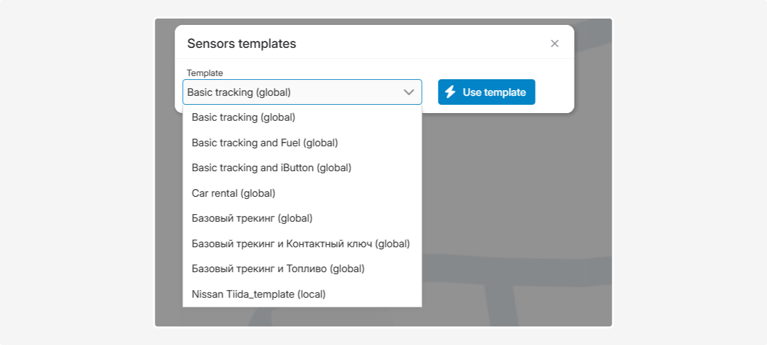Choose Базовый трекинг (global) from the list

click(252, 218)
